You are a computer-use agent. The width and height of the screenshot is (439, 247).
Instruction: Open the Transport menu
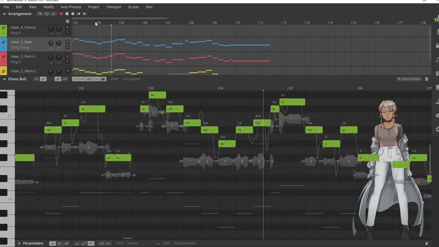coord(114,7)
